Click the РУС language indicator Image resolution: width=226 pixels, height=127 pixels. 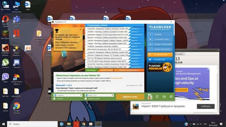(x=206, y=124)
